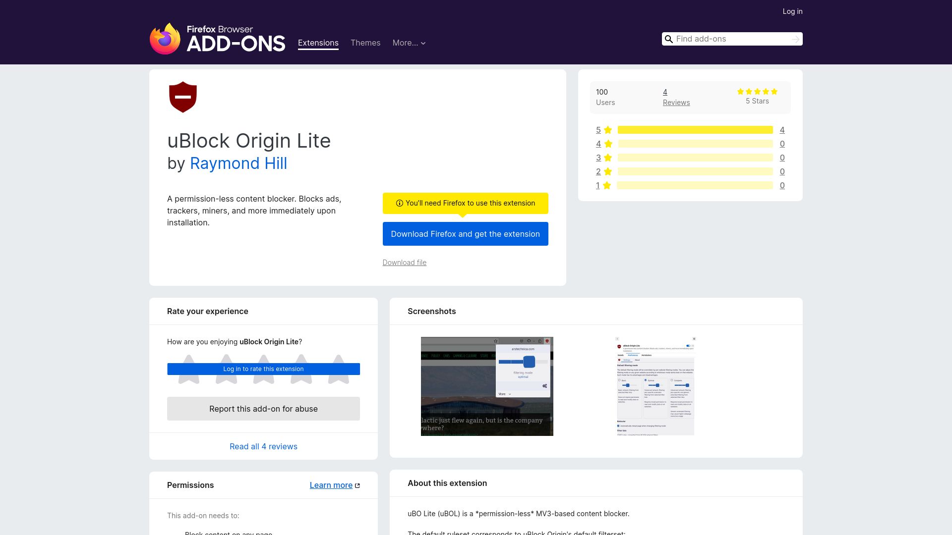Focus the Find add-ons search field
This screenshot has height=535, width=952.
pos(732,39)
